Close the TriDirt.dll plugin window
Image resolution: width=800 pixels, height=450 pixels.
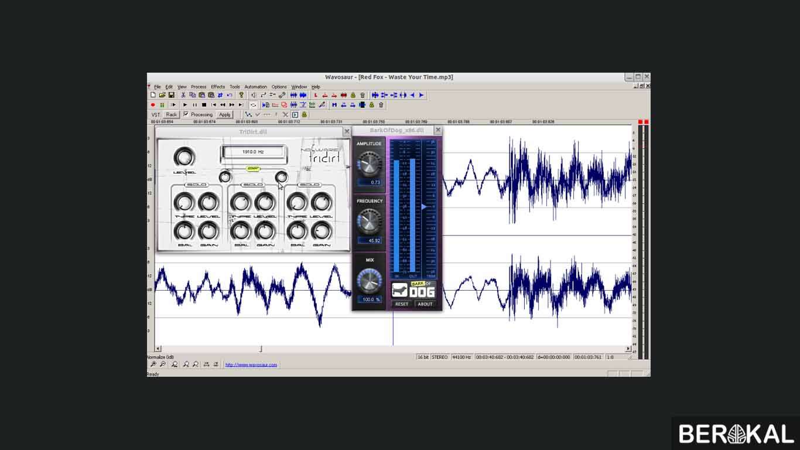click(347, 132)
